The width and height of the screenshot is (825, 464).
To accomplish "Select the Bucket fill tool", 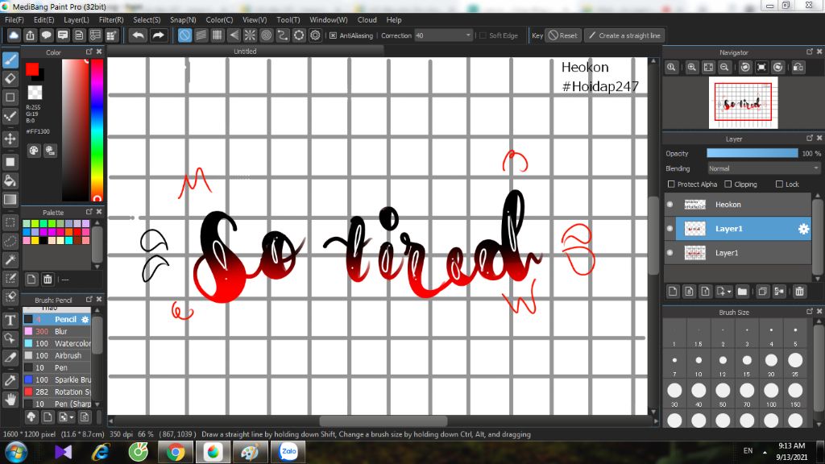I will click(x=10, y=180).
